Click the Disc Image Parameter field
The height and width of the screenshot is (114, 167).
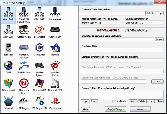[122, 71]
